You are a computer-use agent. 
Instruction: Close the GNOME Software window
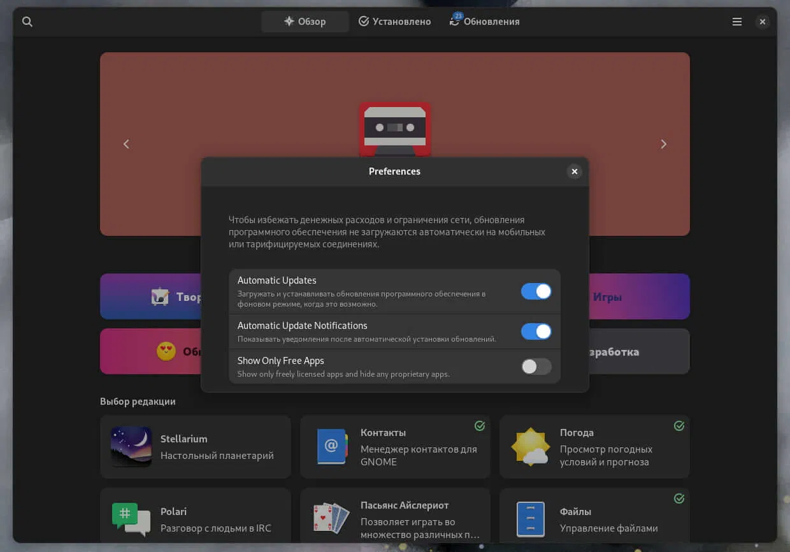tap(763, 22)
